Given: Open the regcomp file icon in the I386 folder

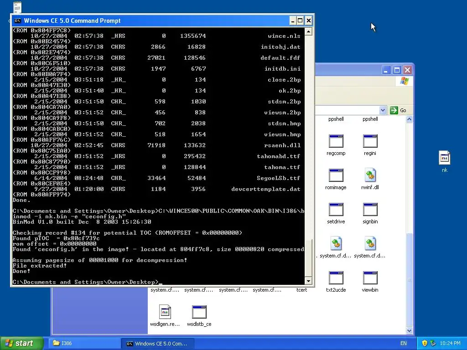Looking at the screenshot, I should click(x=336, y=141).
